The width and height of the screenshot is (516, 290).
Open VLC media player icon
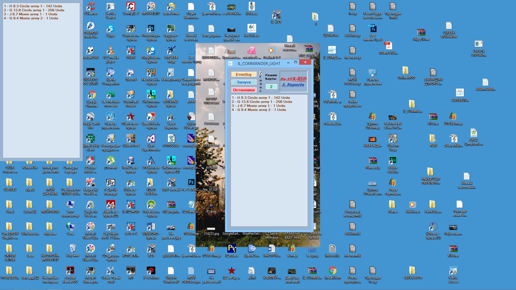coord(110,51)
